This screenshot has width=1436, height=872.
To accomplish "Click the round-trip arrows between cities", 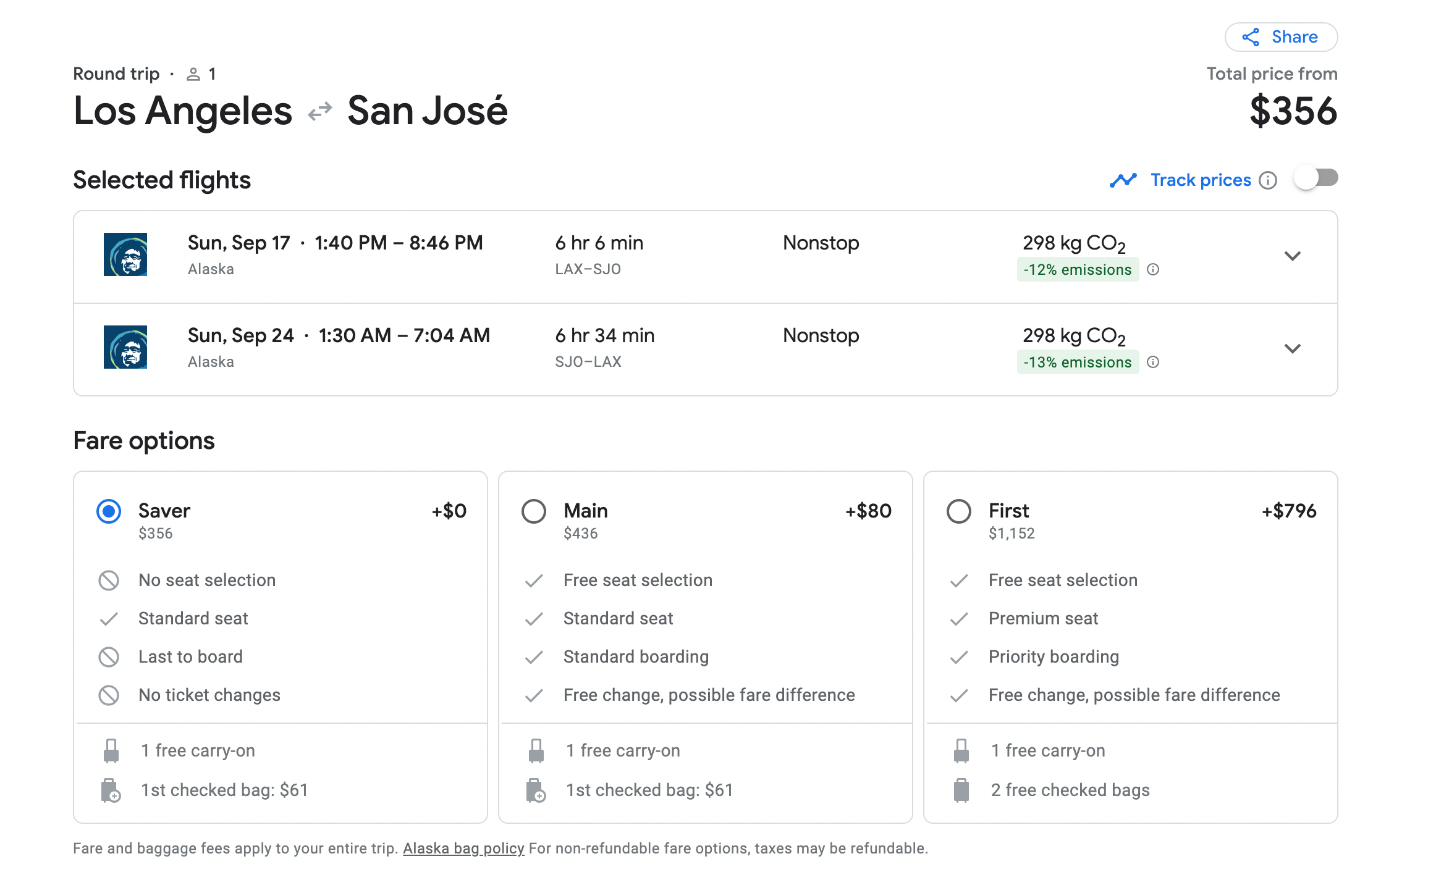I will pyautogui.click(x=320, y=111).
